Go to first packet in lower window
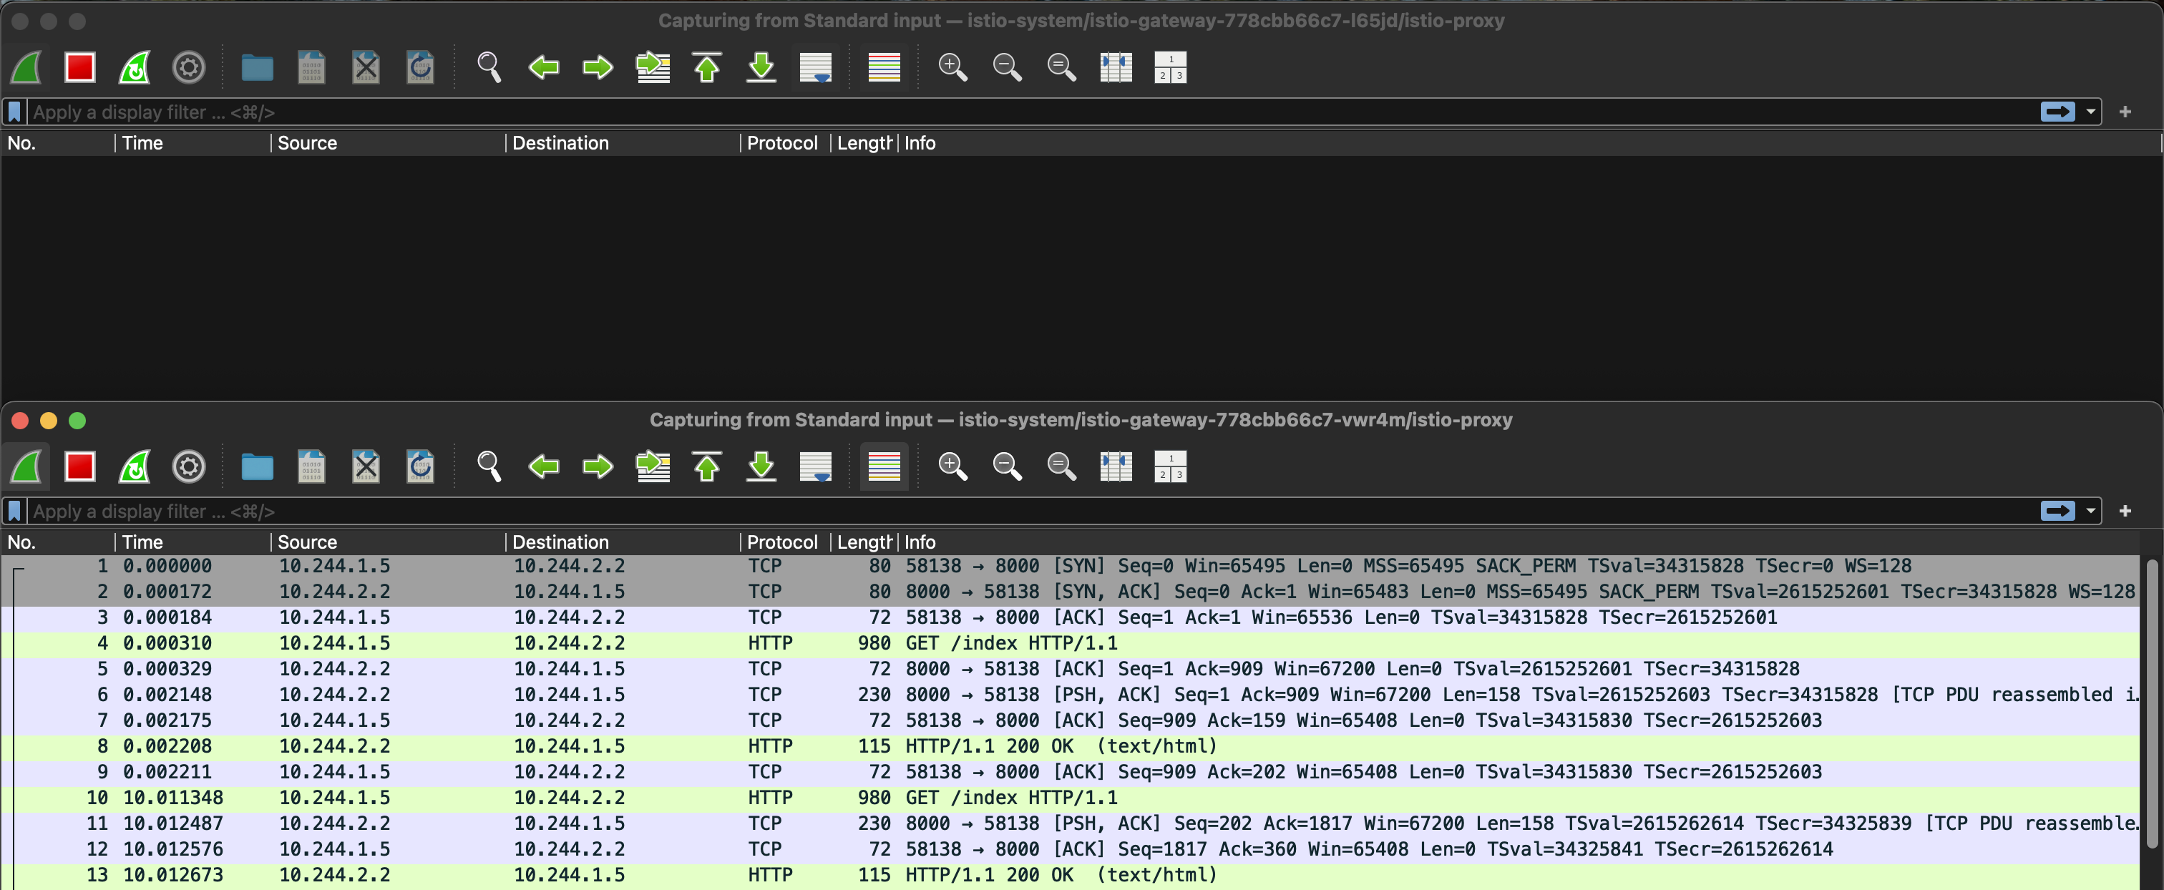This screenshot has width=2164, height=890. click(706, 467)
